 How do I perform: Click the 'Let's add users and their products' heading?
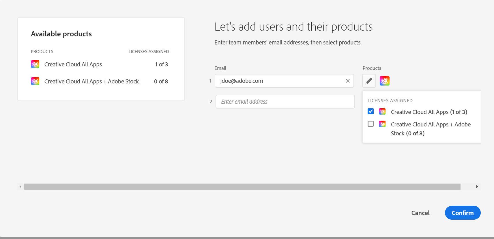click(x=293, y=27)
